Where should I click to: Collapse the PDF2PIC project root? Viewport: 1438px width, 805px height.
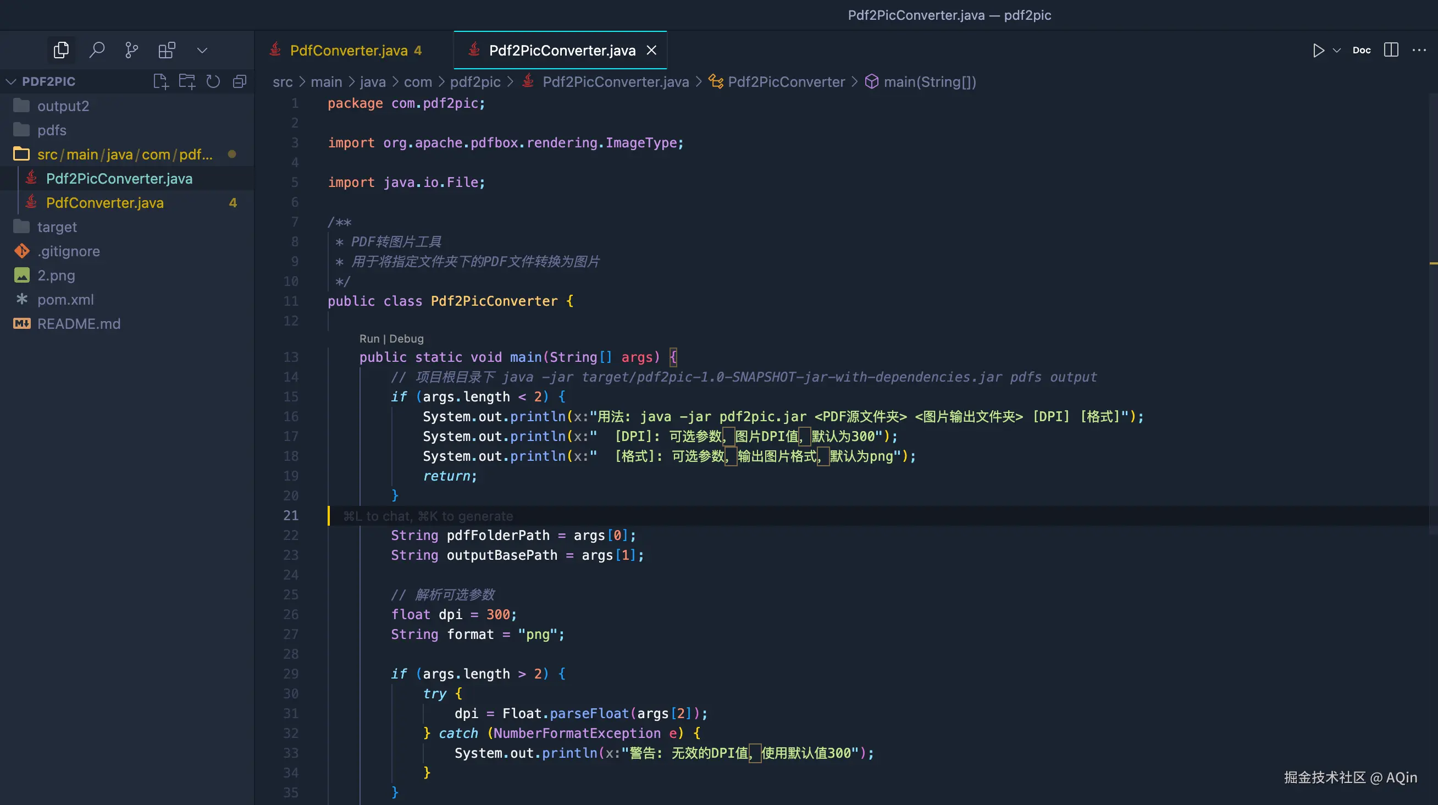(x=11, y=81)
